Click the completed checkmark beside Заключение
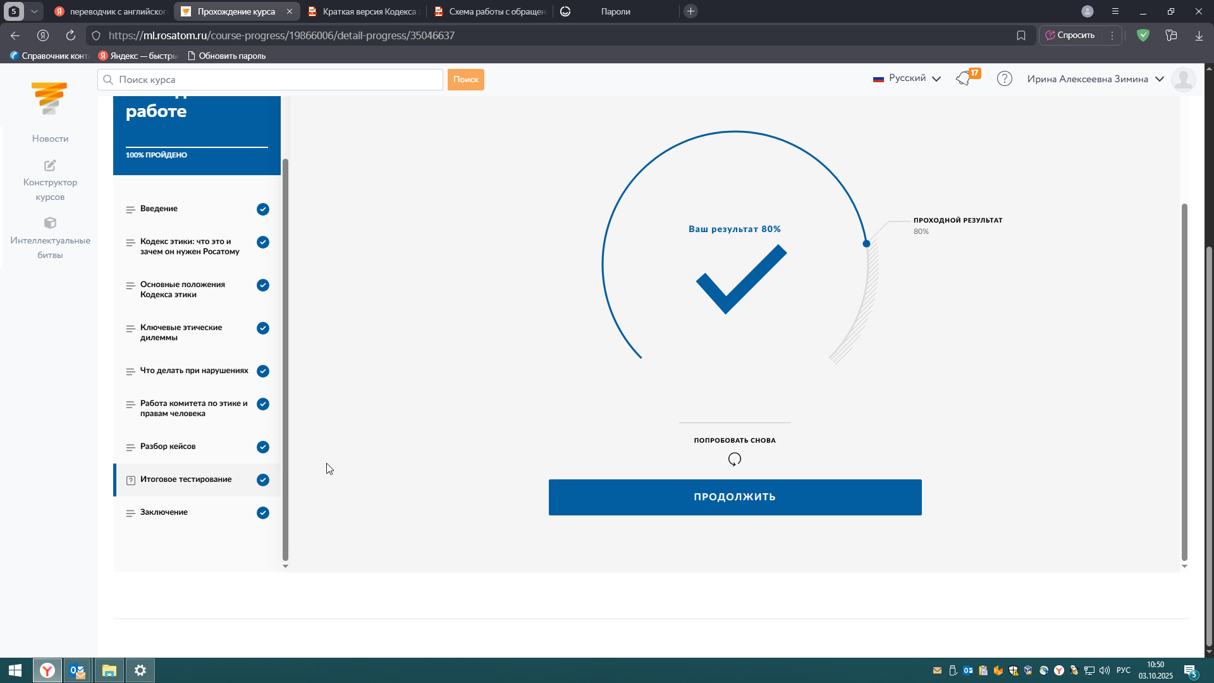Image resolution: width=1214 pixels, height=683 pixels. tap(263, 513)
